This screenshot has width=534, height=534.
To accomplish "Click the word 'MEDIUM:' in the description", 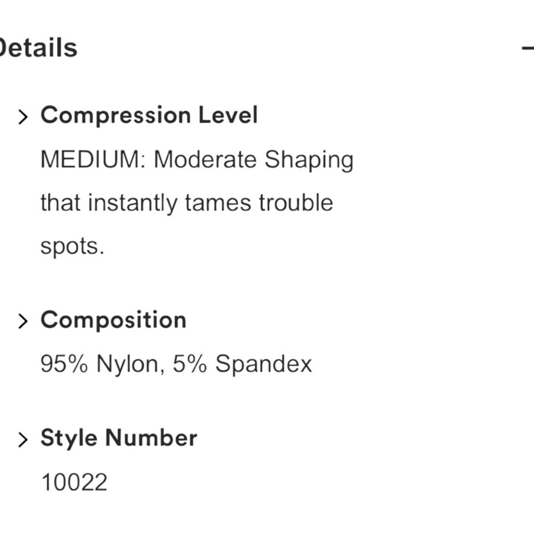I will click(x=93, y=159).
